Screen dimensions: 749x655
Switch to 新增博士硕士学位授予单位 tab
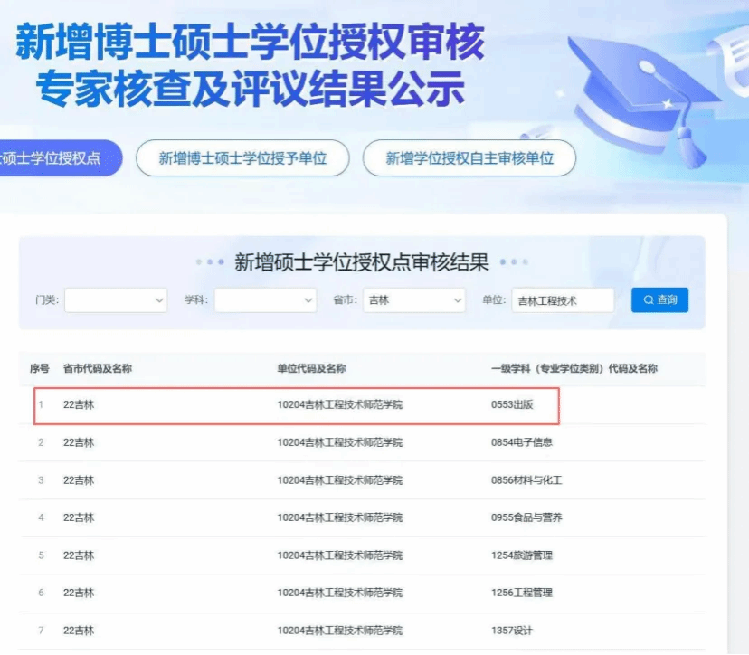tap(242, 158)
